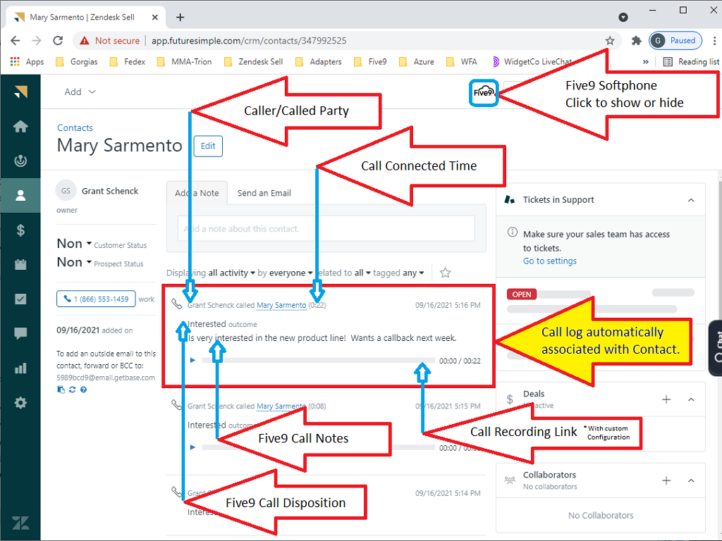Open the Tasks checkmark icon in the sidebar
The height and width of the screenshot is (541, 722).
click(x=21, y=299)
